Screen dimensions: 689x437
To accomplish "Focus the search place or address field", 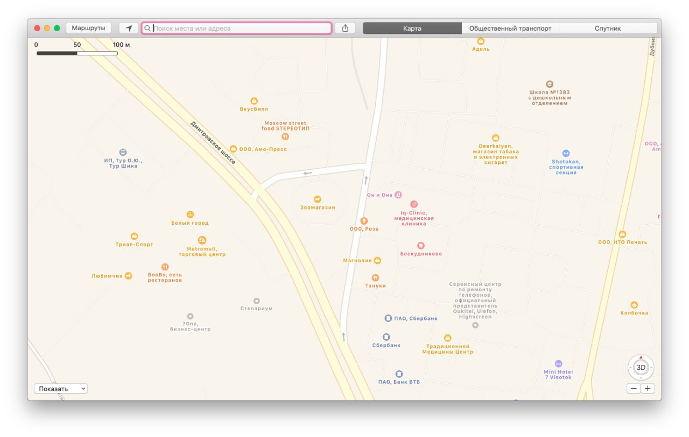I will pos(237,28).
